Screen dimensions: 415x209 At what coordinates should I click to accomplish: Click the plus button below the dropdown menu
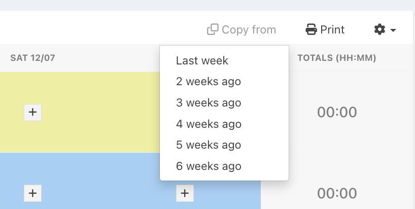185,193
